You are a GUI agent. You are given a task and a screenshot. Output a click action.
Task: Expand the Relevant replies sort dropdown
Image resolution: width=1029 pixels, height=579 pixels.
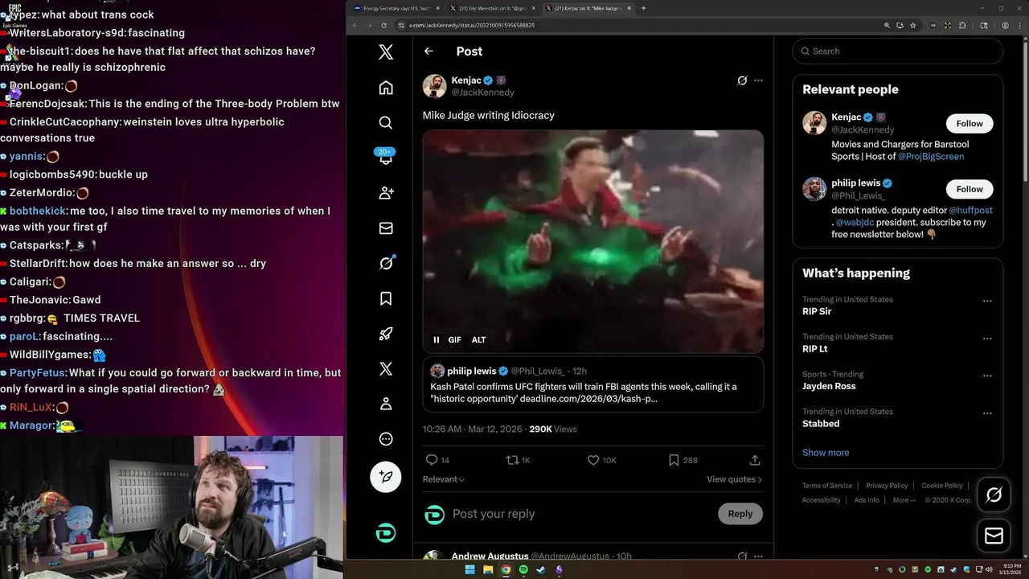[444, 479]
